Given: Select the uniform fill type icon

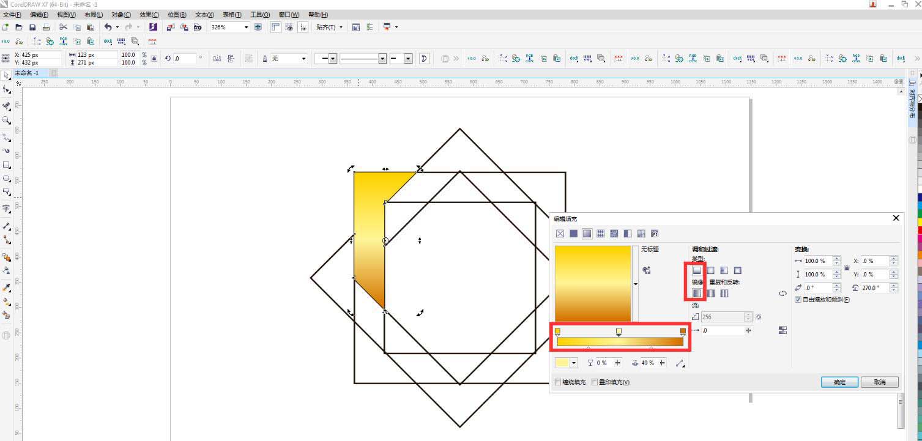Looking at the screenshot, I should (573, 234).
